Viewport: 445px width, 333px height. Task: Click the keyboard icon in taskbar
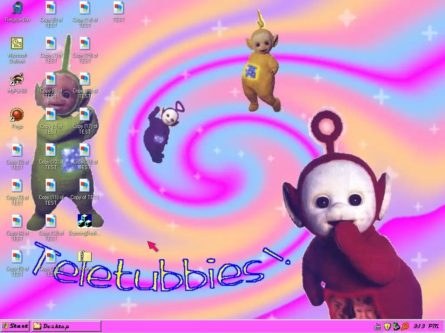click(x=378, y=327)
